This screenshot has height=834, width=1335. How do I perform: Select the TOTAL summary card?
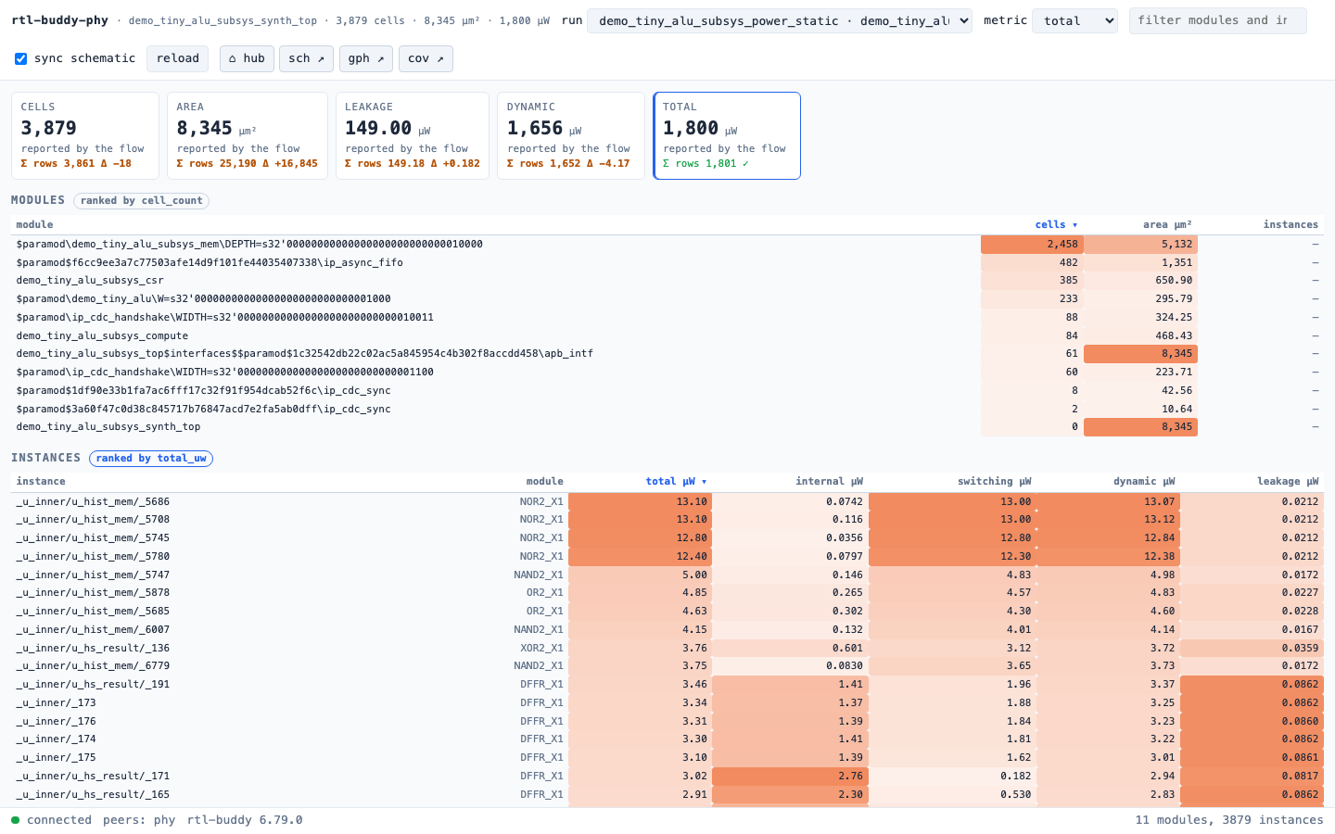[727, 135]
